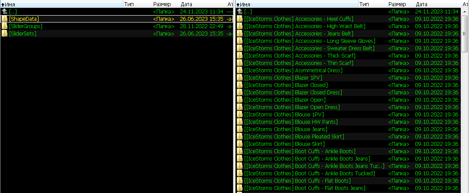This screenshot has height=193, width=469.
Task: Select the Blazer Closed Dress folder
Action: click(293, 93)
